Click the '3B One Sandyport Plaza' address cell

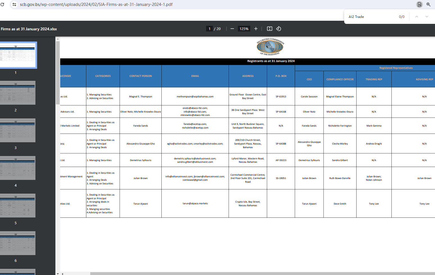tap(248, 112)
